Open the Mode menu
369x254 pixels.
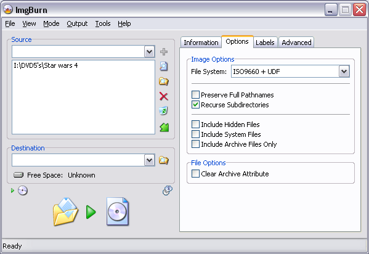tap(51, 23)
